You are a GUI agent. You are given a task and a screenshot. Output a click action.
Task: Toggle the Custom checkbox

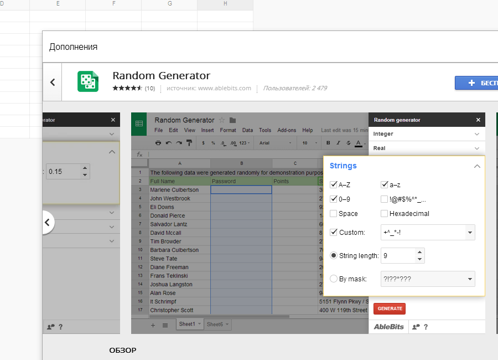pyautogui.click(x=334, y=232)
